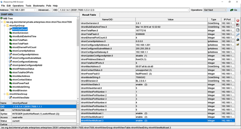The height and width of the screenshot is (129, 241).
Task: Open the Operations dropdown showing Get Next
Action: (215, 10)
